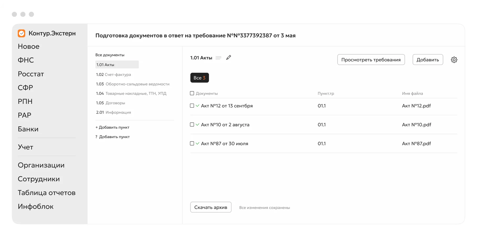Image resolution: width=477 pixels, height=236 pixels.
Task: Click the pencil edit icon near 1.01 Акты
Action: (x=229, y=58)
